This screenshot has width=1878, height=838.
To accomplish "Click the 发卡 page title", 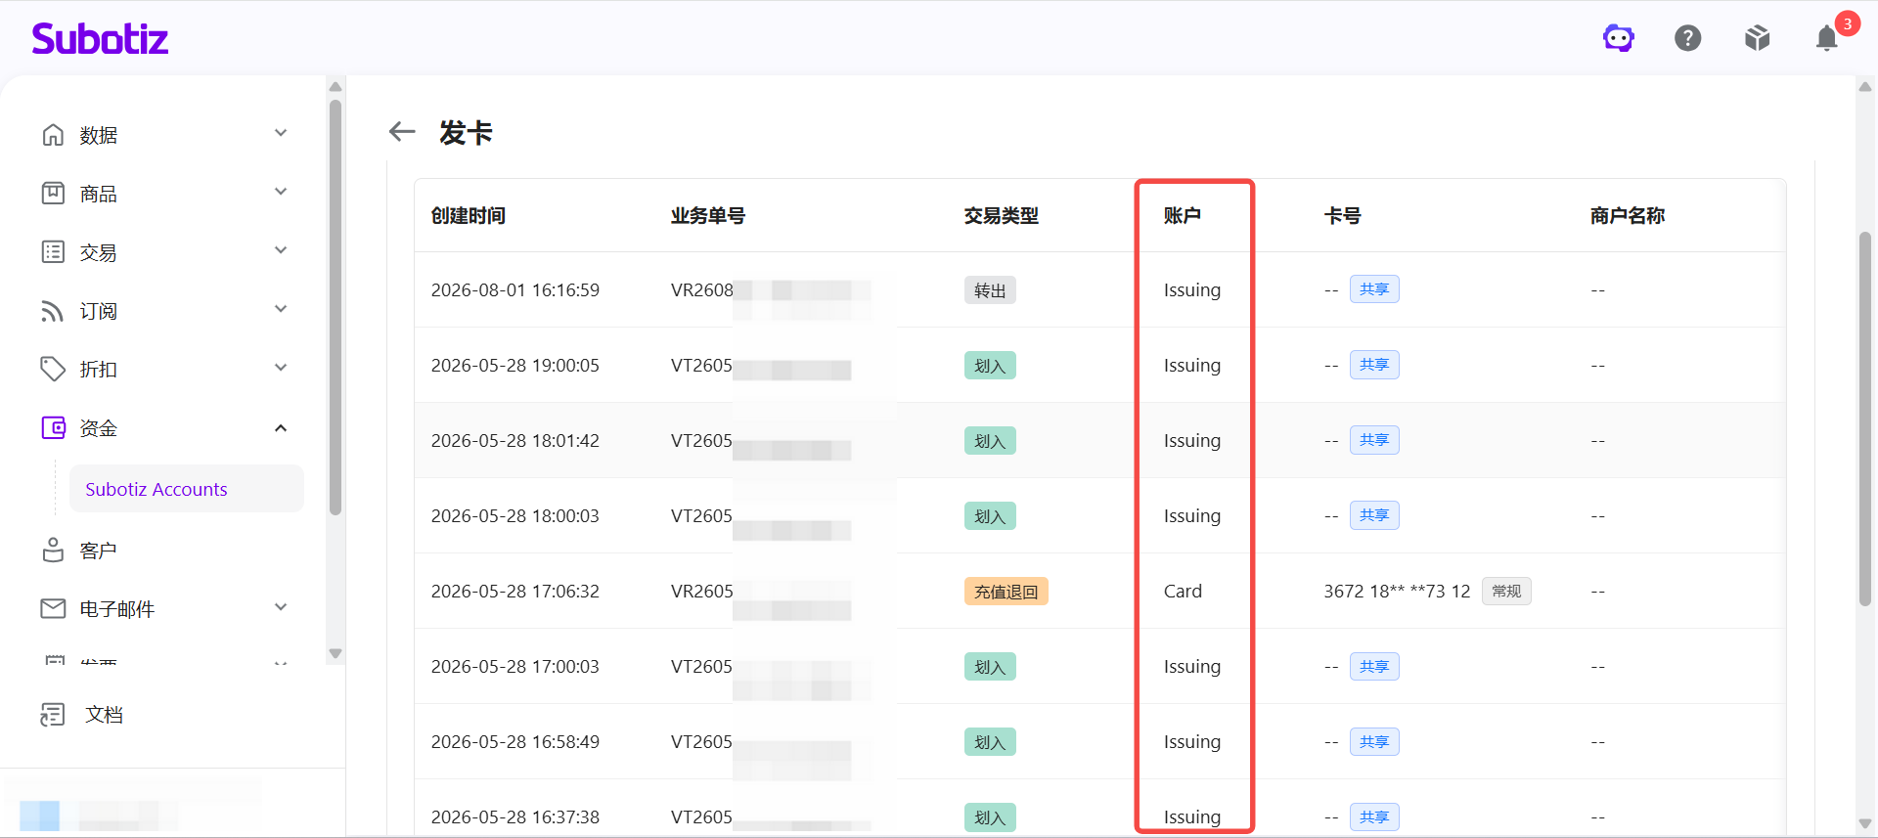I will coord(466,132).
